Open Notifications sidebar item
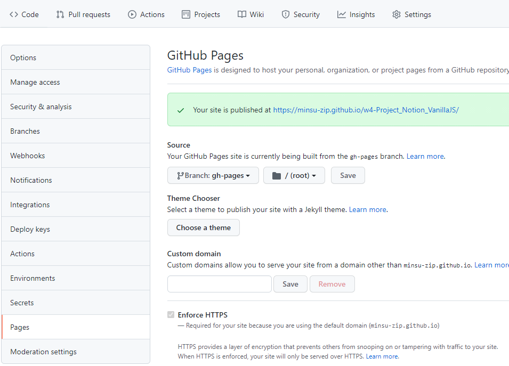 pos(76,180)
